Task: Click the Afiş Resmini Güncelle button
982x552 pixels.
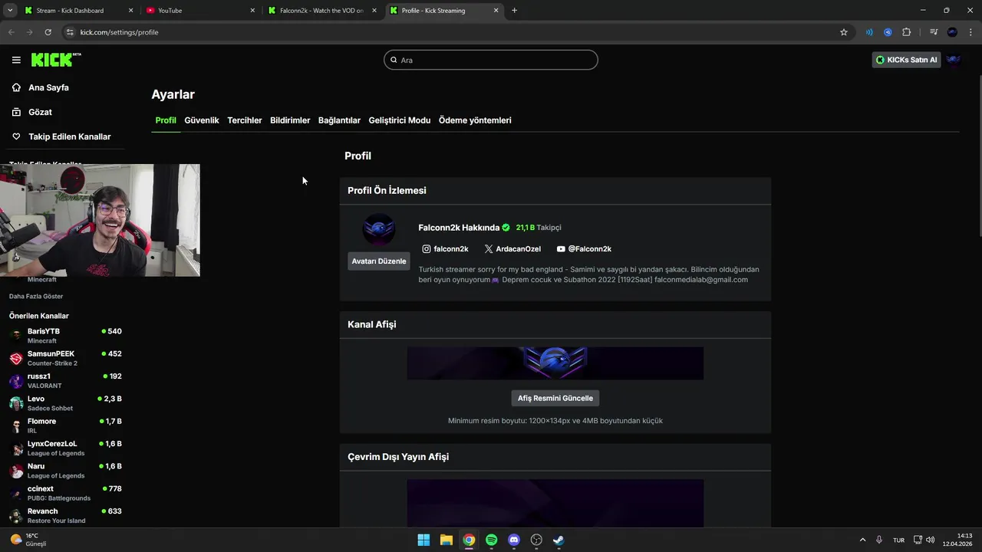Action: click(x=555, y=398)
